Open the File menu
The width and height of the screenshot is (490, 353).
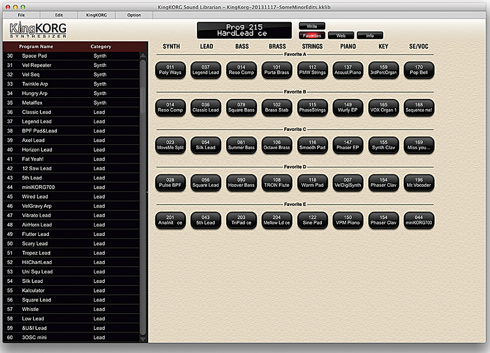(21, 15)
